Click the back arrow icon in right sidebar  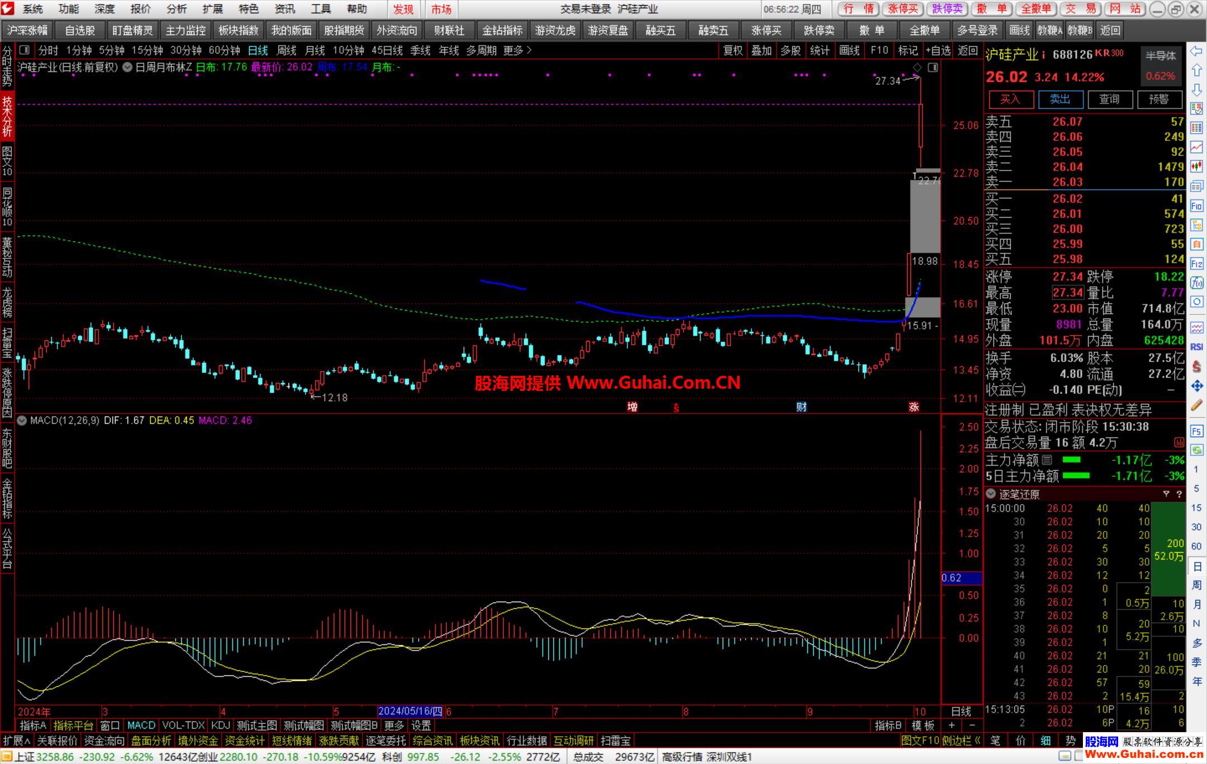[x=1196, y=51]
